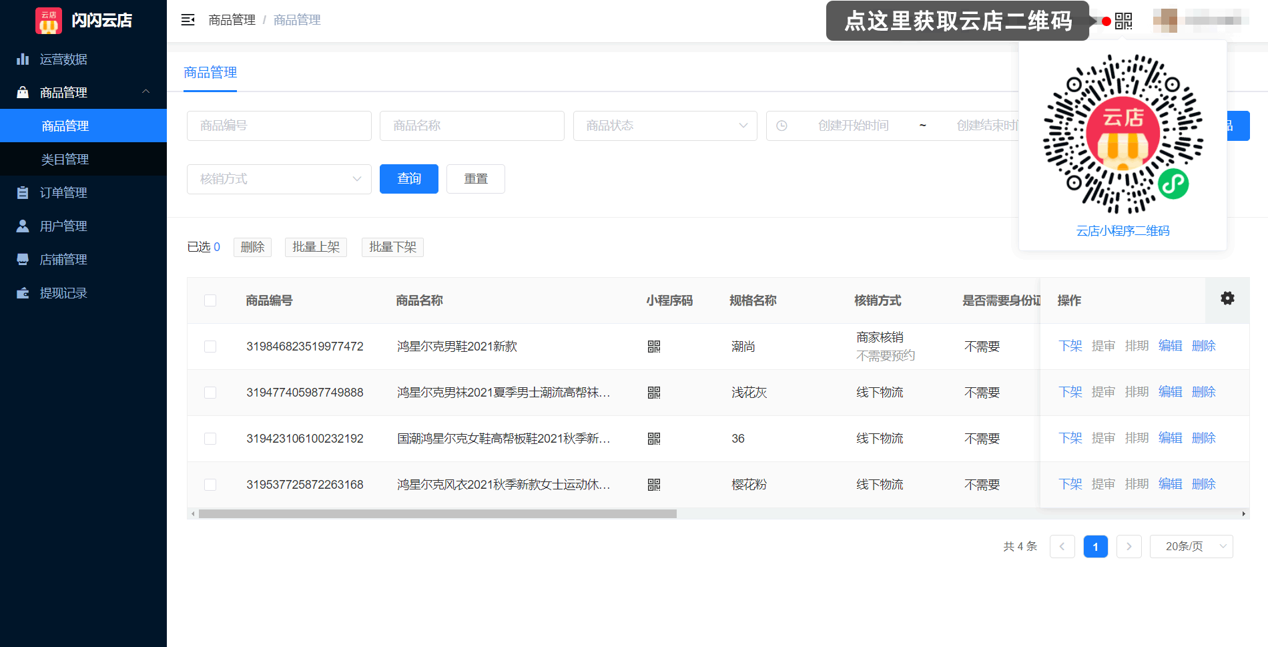Viewport: 1268px width, 647px height.
Task: Click the 云店 mini-program QR code image
Action: (x=1123, y=134)
